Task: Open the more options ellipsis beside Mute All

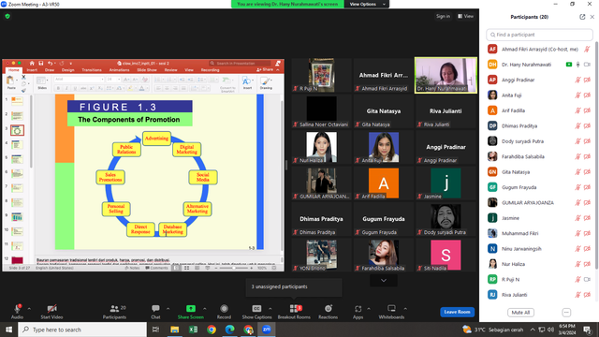Action: click(x=566, y=313)
